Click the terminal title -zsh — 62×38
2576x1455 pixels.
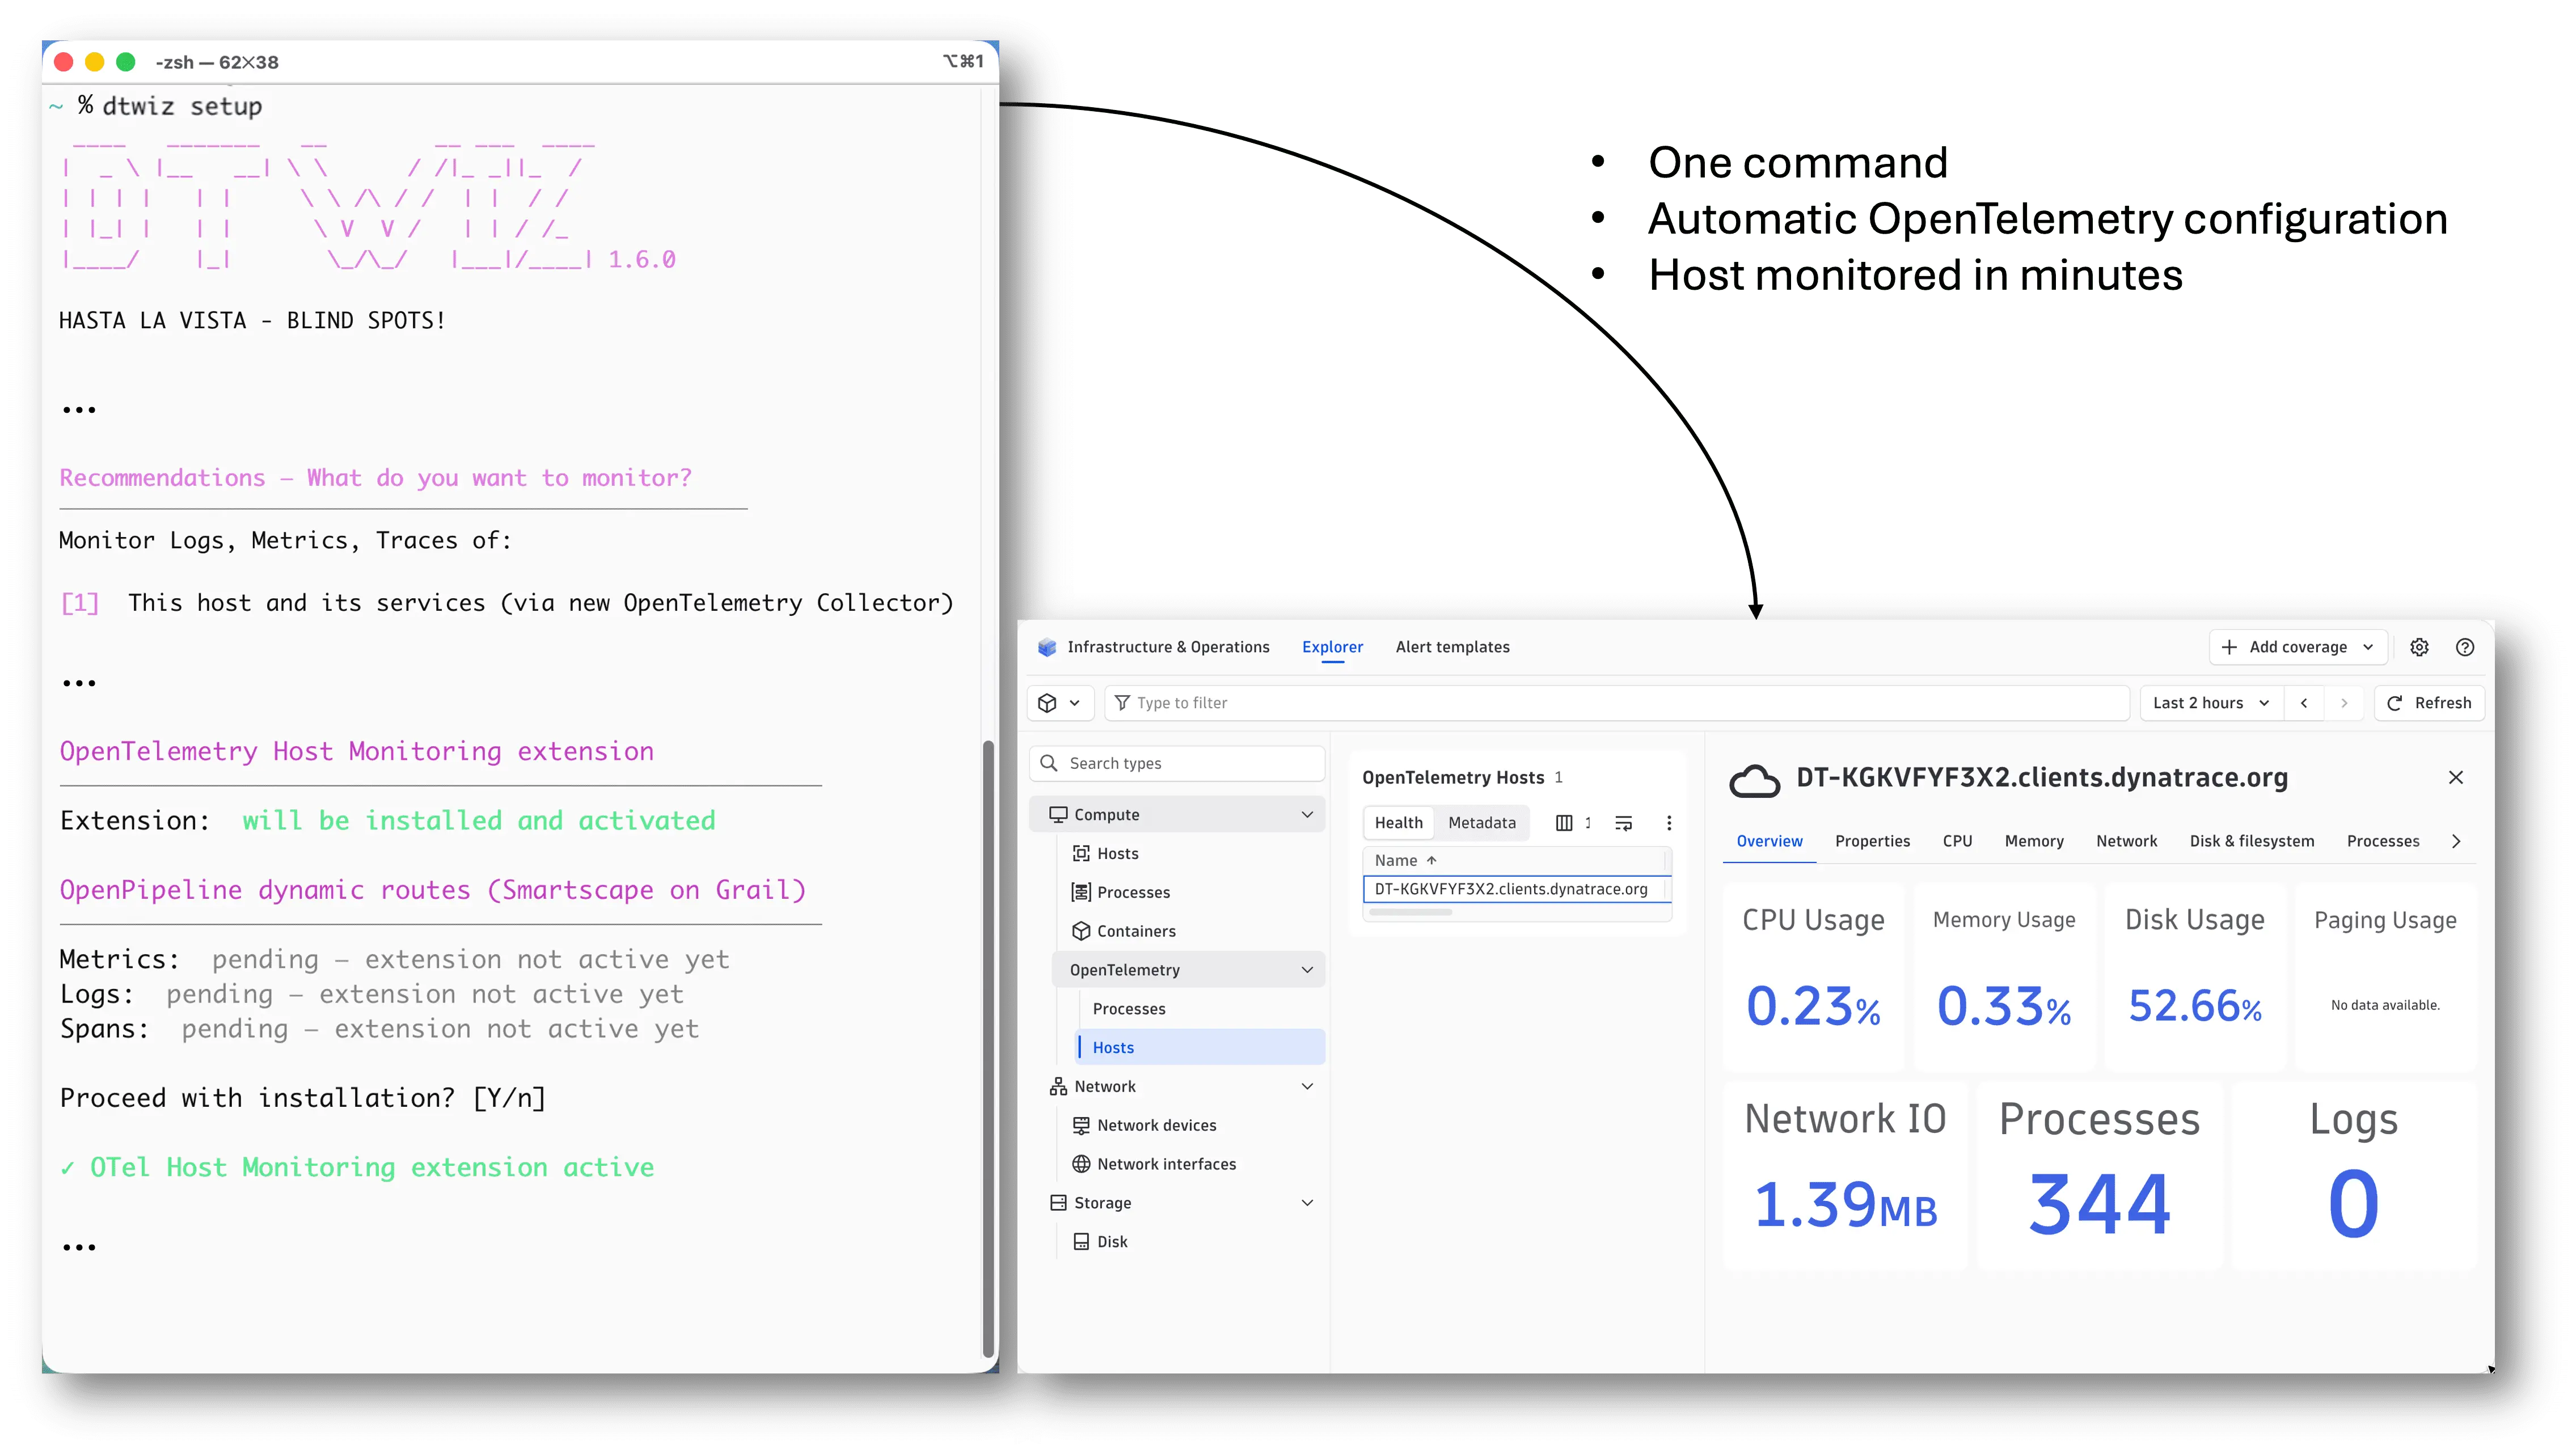[x=216, y=62]
